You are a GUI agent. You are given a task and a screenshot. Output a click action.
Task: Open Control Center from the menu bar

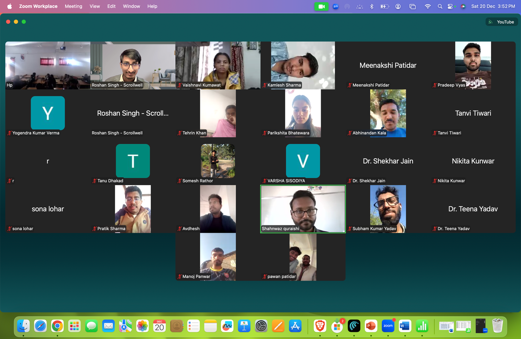450,7
